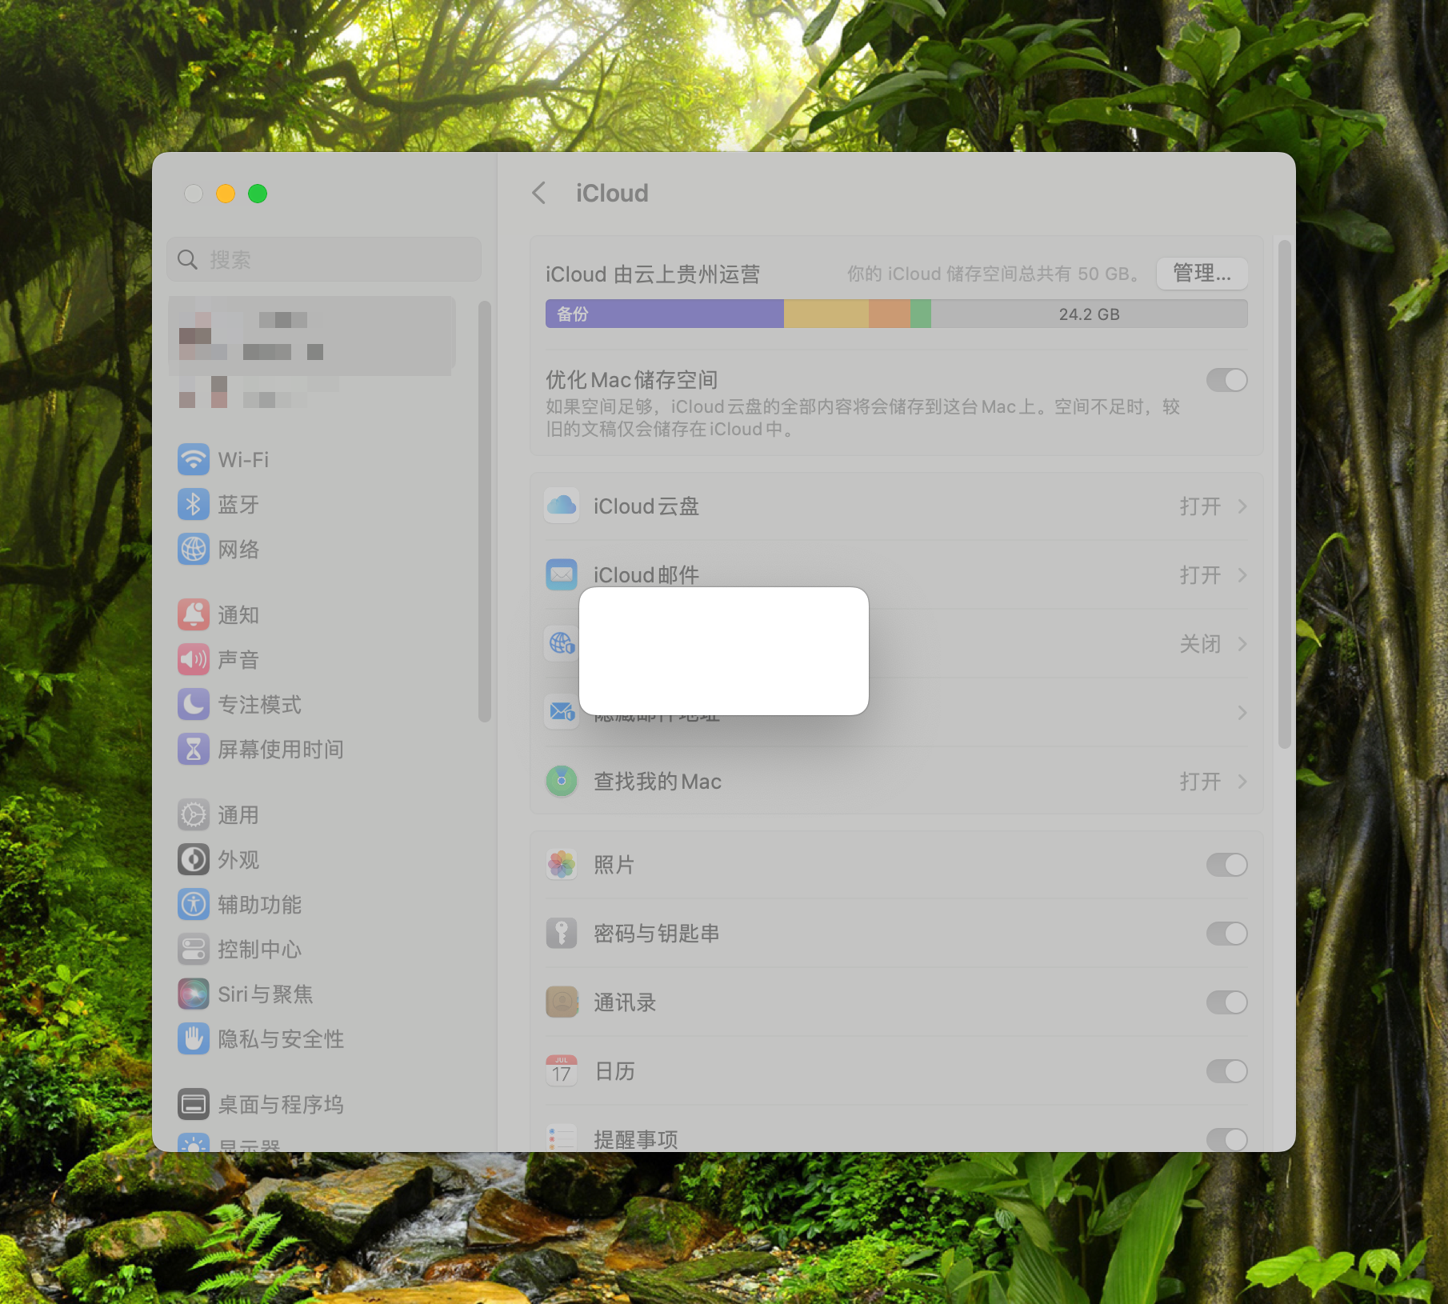Click the 隐藏邮件地址 envelope-with-badge icon
This screenshot has width=1448, height=1304.
pos(562,712)
